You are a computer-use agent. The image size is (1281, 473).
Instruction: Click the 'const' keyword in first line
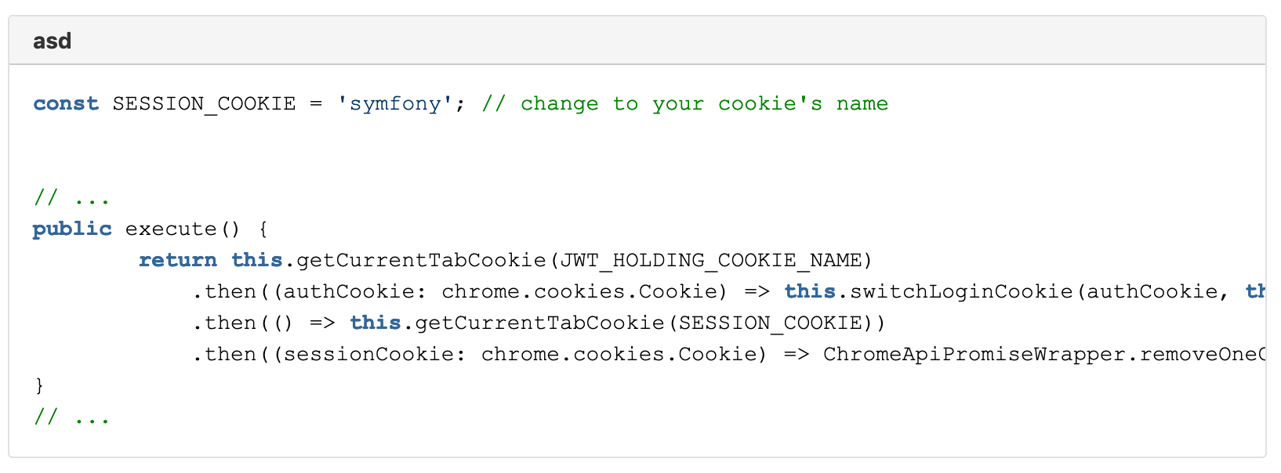pyautogui.click(x=66, y=103)
